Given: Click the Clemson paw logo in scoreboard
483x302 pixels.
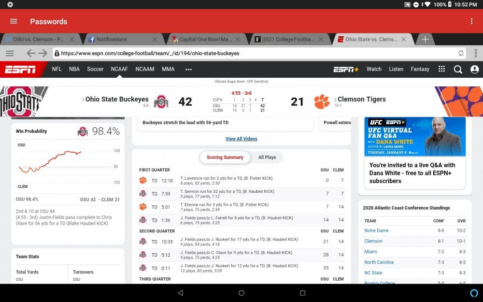Looking at the screenshot, I should [322, 101].
